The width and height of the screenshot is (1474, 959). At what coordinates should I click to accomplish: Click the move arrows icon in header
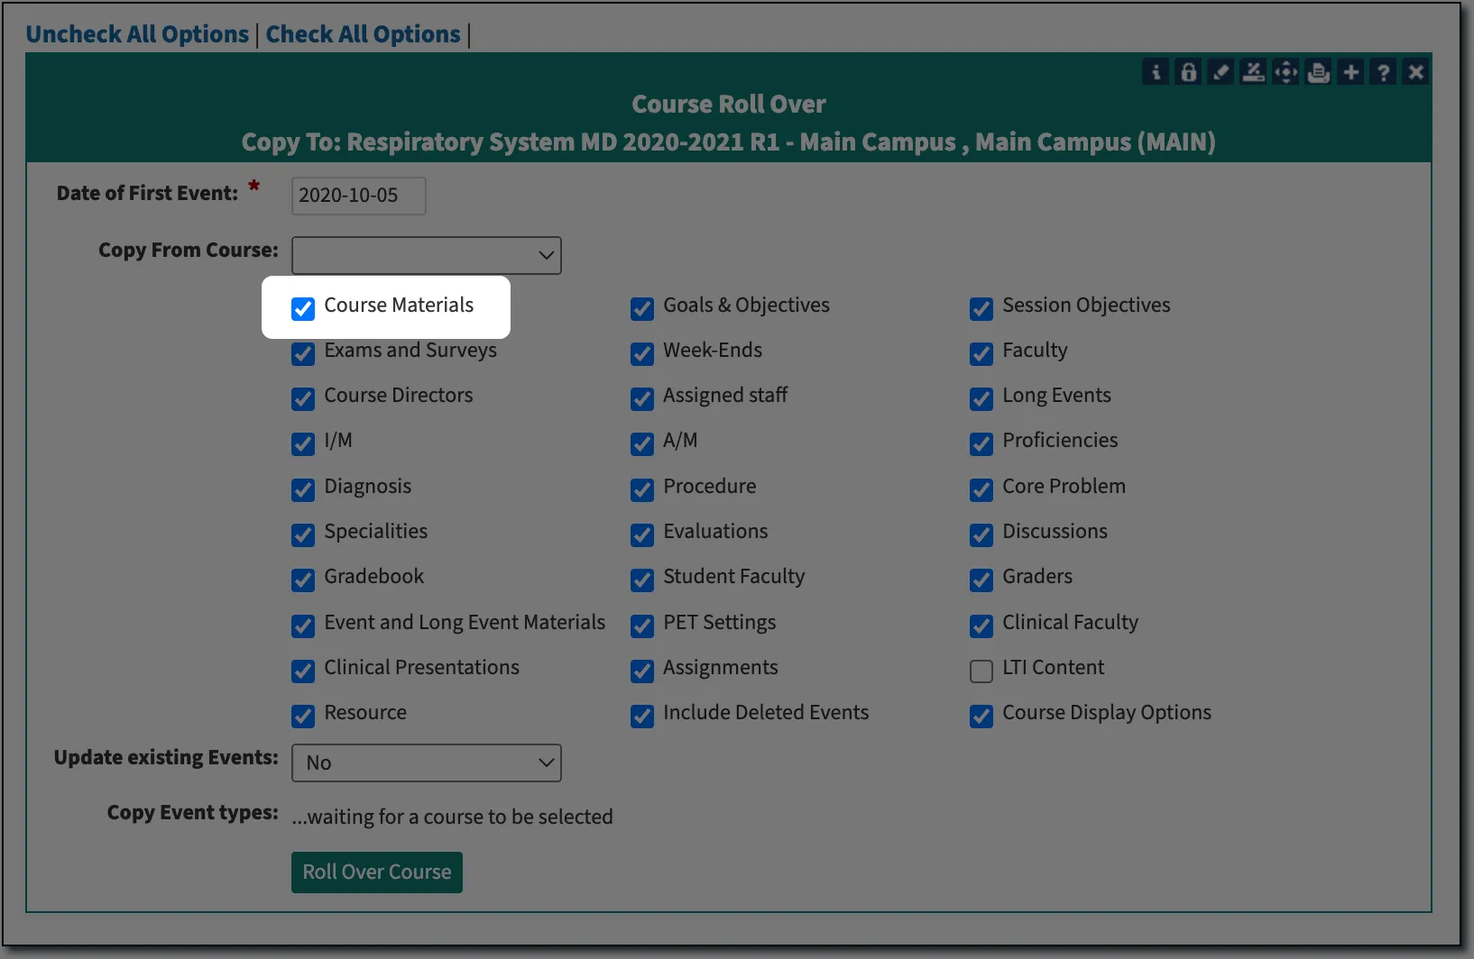coord(1285,72)
